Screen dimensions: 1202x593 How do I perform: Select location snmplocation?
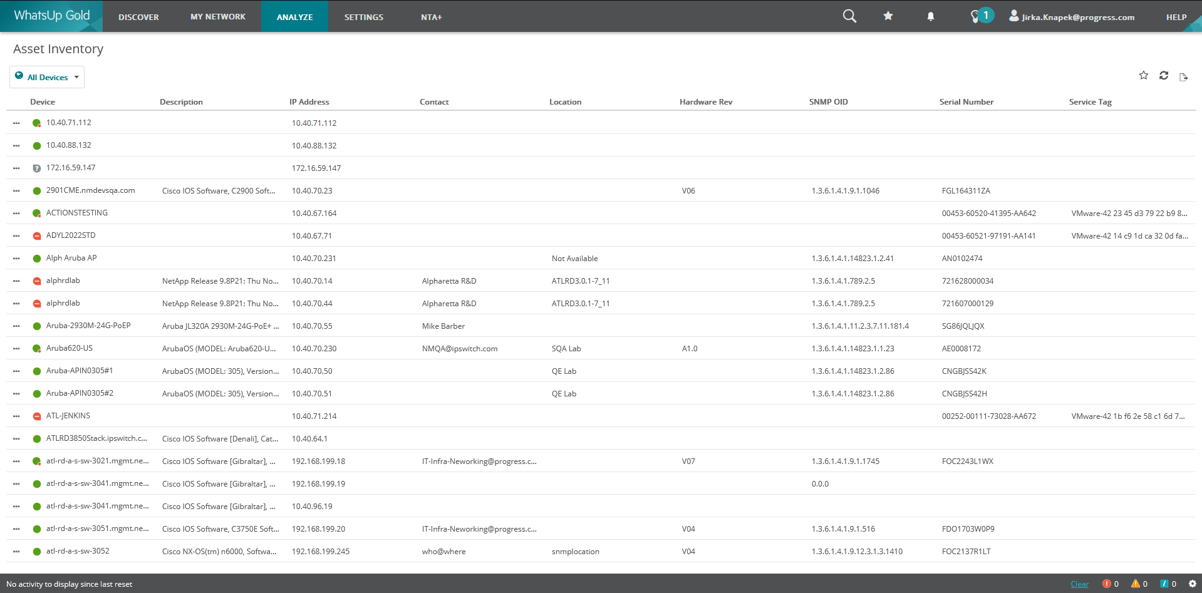(576, 552)
